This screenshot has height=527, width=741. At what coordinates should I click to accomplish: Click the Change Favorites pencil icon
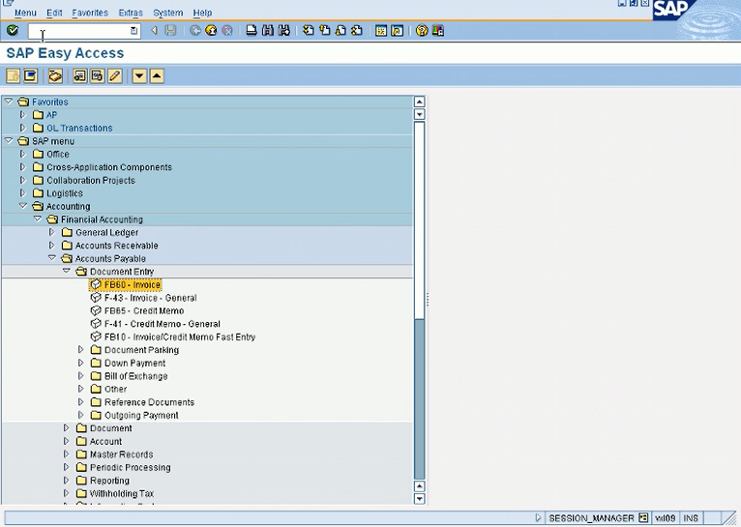click(x=115, y=75)
